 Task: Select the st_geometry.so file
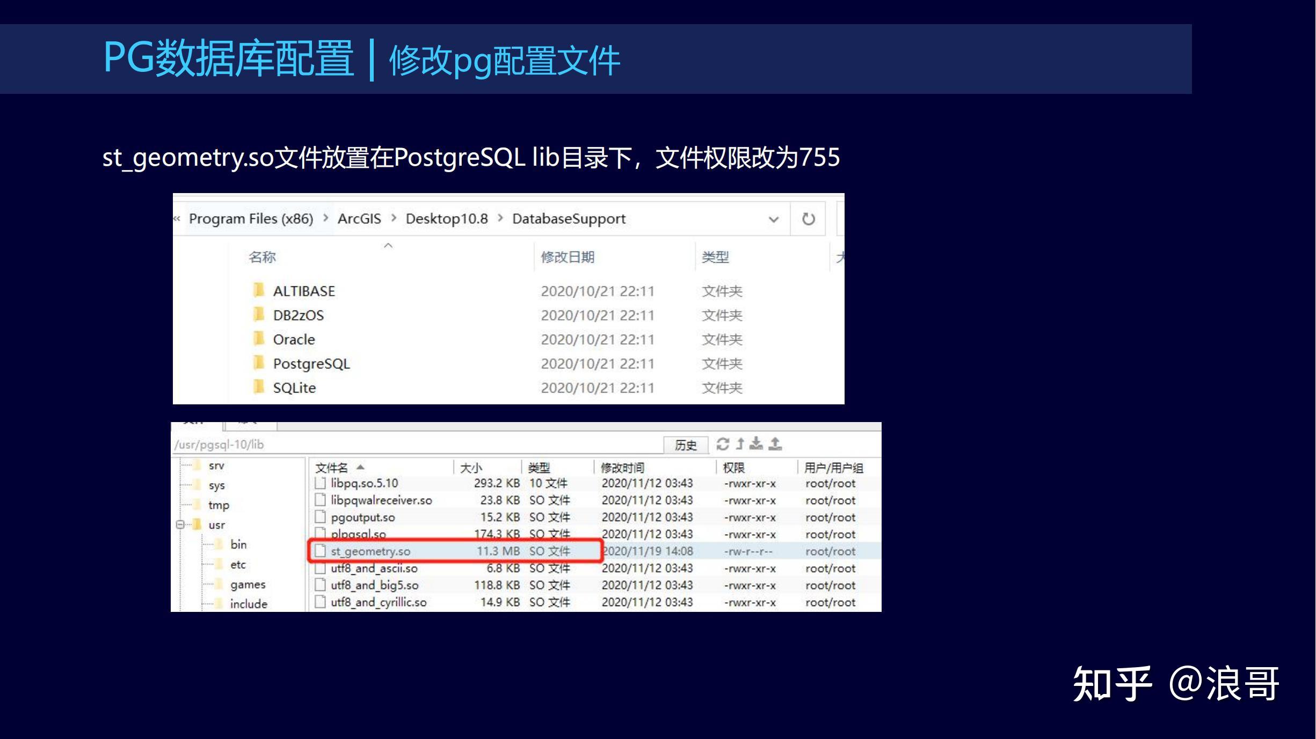click(370, 551)
